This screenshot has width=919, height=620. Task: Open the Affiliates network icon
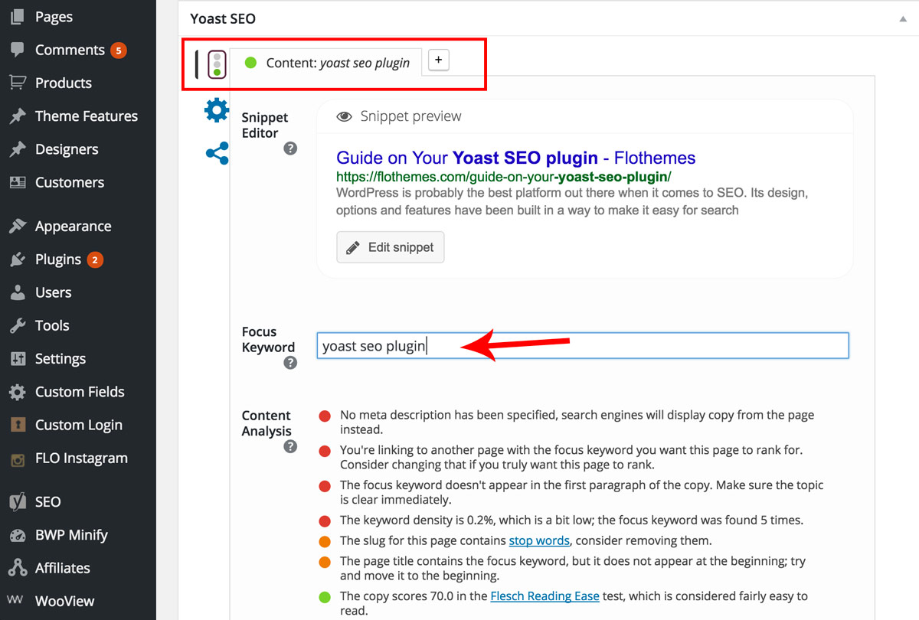click(17, 568)
